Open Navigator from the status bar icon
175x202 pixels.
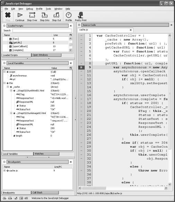click(5, 198)
